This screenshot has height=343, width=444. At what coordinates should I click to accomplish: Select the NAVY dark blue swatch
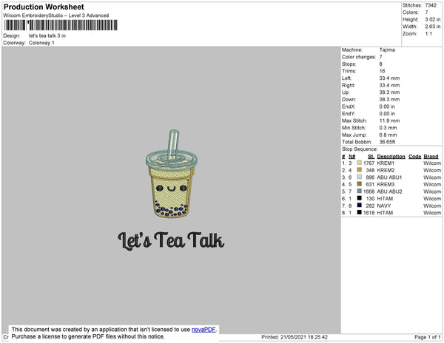coord(360,206)
